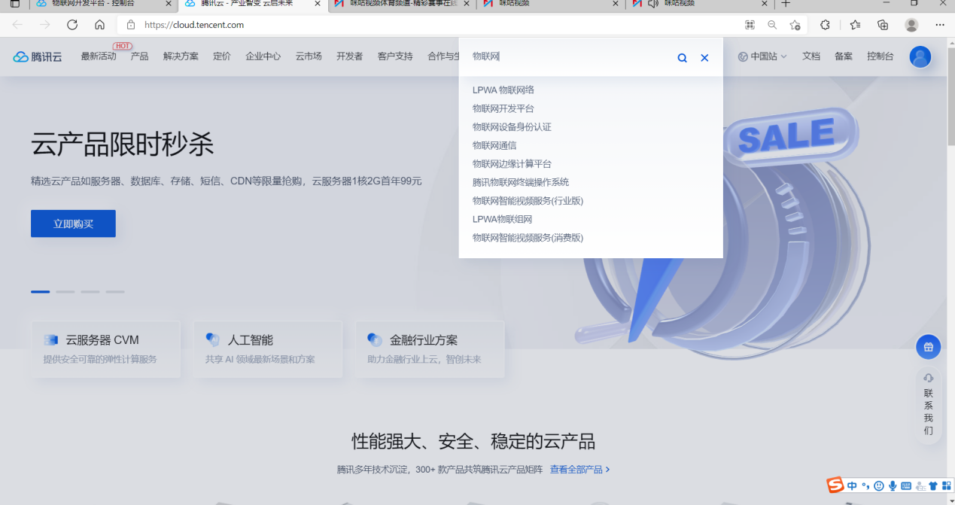Select suggestion LPWA 物联网络
The width and height of the screenshot is (955, 505).
coord(503,90)
